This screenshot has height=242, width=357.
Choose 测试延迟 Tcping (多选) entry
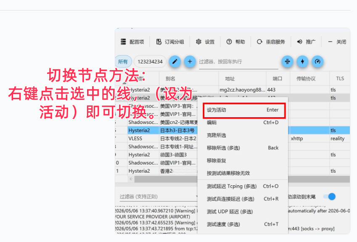click(243, 187)
